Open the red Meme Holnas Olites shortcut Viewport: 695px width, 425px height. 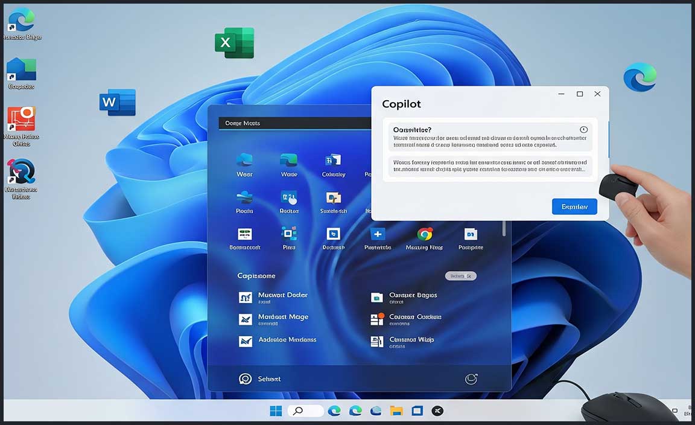(x=21, y=126)
